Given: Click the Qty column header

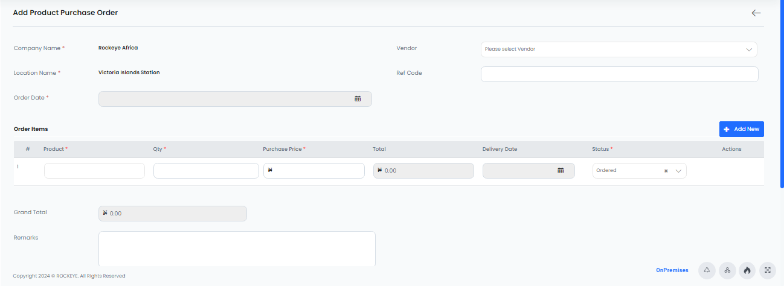Looking at the screenshot, I should 159,149.
